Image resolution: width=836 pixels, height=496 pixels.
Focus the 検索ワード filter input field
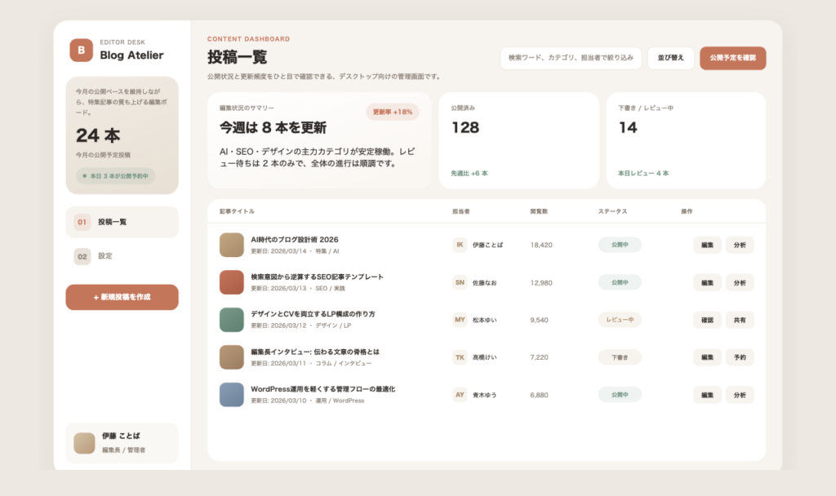click(x=571, y=58)
